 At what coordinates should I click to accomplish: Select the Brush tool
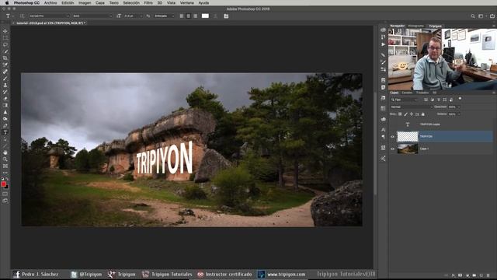5,79
